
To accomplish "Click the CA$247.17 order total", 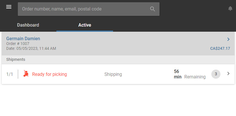I will (220, 49).
